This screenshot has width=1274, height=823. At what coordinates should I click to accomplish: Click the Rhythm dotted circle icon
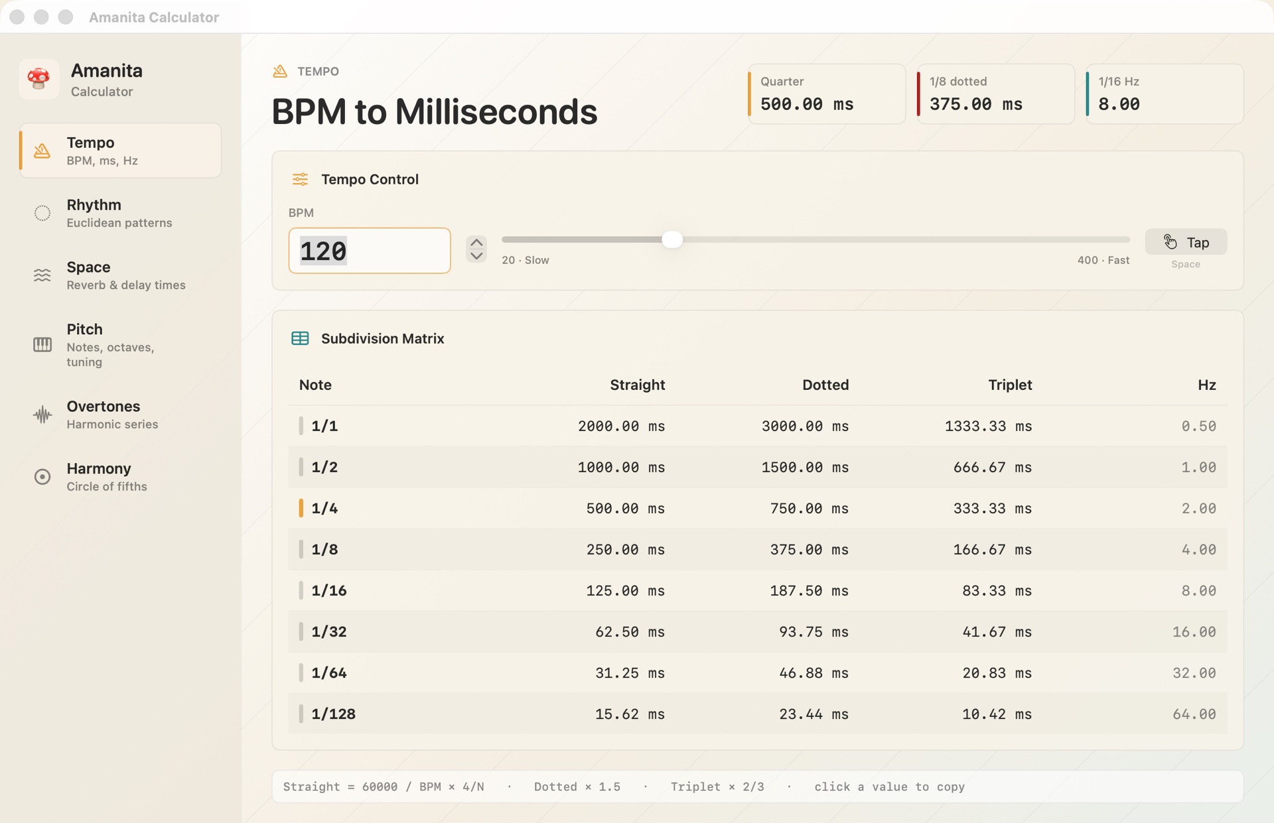[x=42, y=213]
